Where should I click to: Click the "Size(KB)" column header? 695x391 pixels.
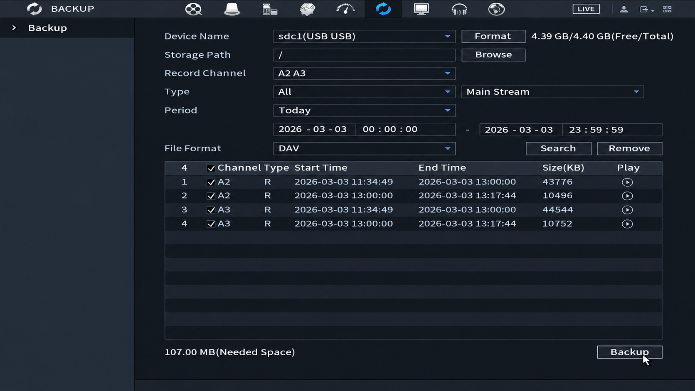click(563, 167)
